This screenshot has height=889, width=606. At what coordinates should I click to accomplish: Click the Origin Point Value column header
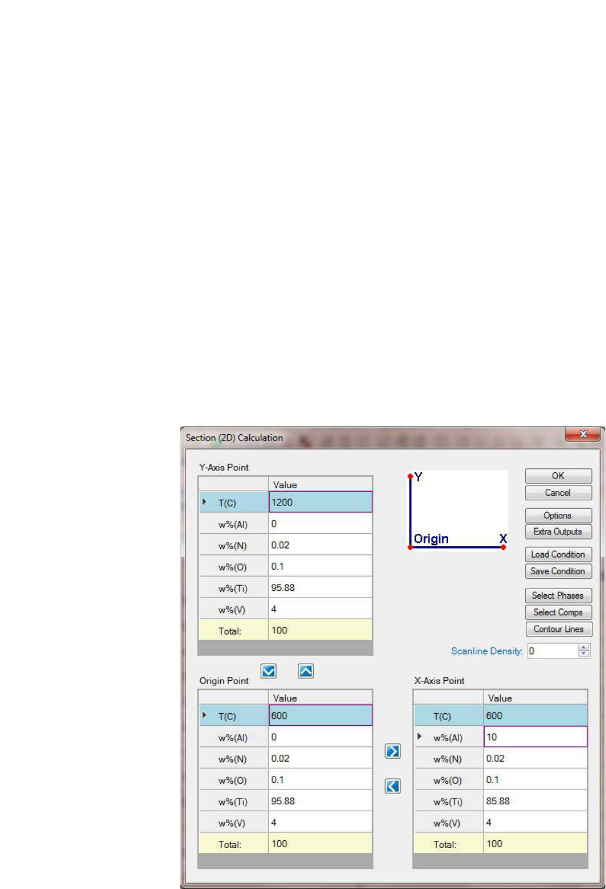coord(320,698)
